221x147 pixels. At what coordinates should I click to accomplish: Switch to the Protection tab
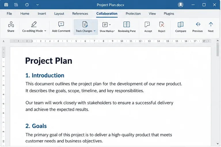pyautogui.click(x=133, y=14)
